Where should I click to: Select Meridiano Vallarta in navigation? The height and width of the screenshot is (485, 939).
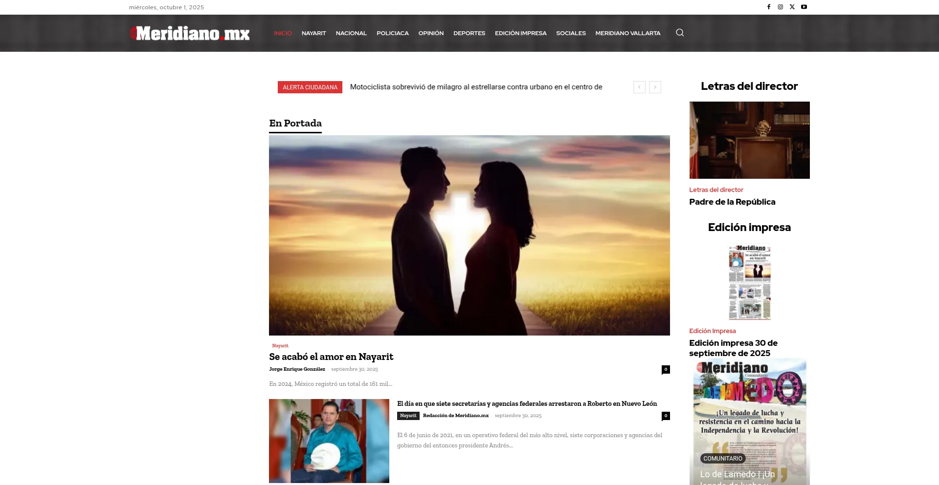pos(627,33)
